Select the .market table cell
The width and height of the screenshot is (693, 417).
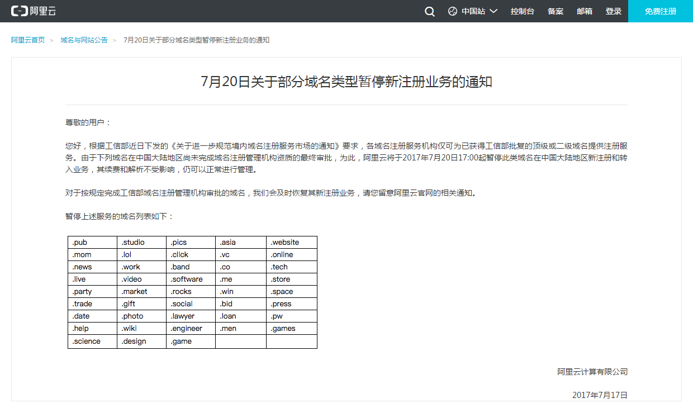click(x=142, y=292)
